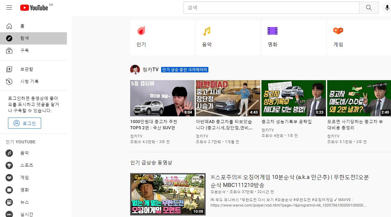Screen dimensions: 391x217
Task: Click sidebar 실시간 live broadcast icon
Action: click(9, 214)
